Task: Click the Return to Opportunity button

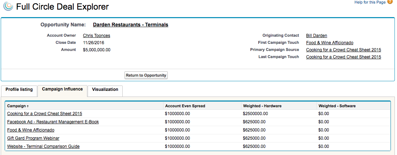Action: [146, 75]
